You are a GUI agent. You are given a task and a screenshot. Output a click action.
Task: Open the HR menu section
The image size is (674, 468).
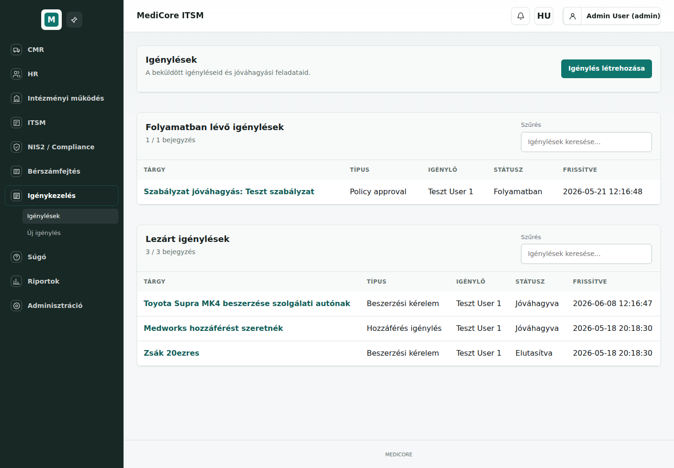[62, 74]
